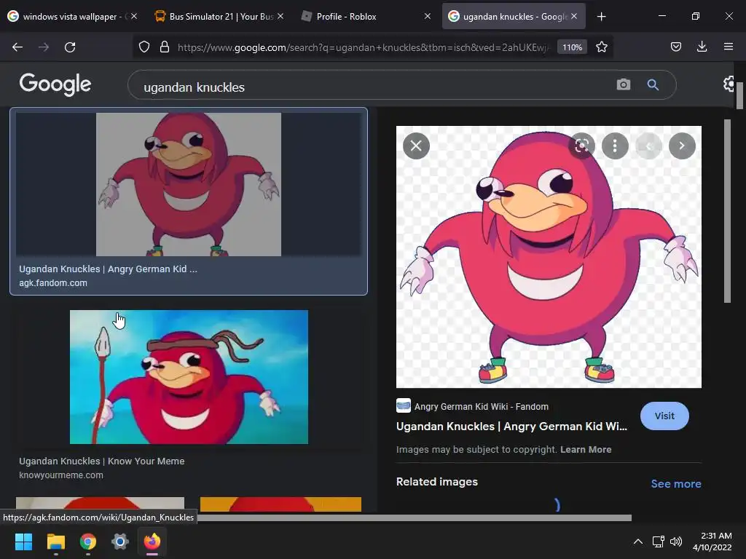746x559 pixels.
Task: Open the volume tray icon
Action: click(x=675, y=542)
